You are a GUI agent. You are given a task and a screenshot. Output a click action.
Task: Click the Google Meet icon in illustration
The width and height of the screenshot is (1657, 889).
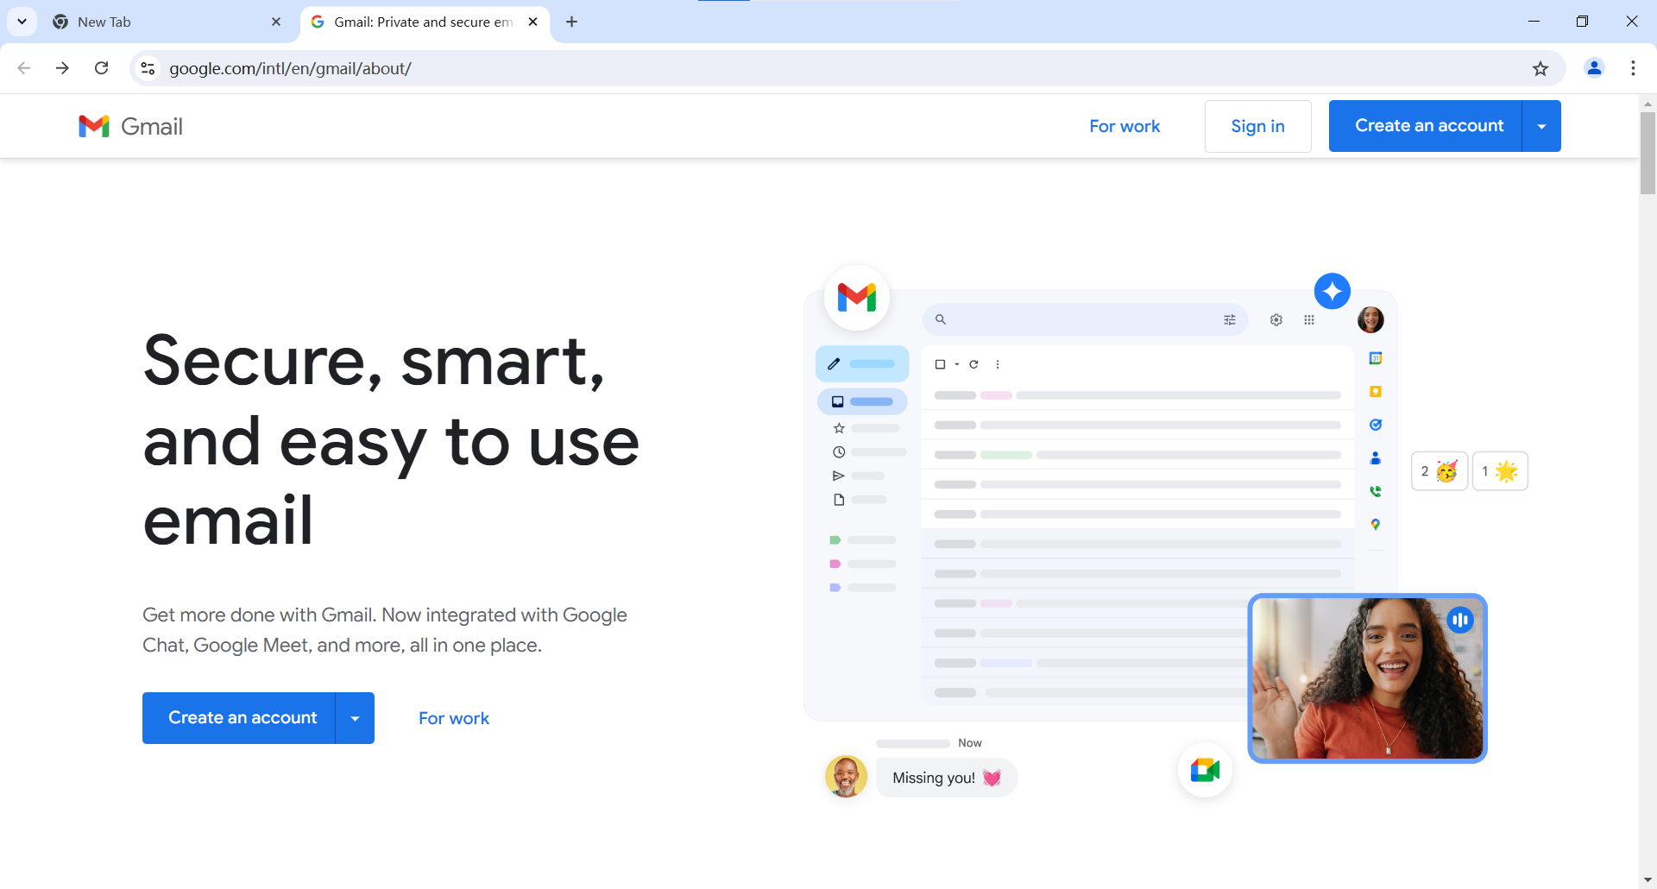pyautogui.click(x=1205, y=769)
